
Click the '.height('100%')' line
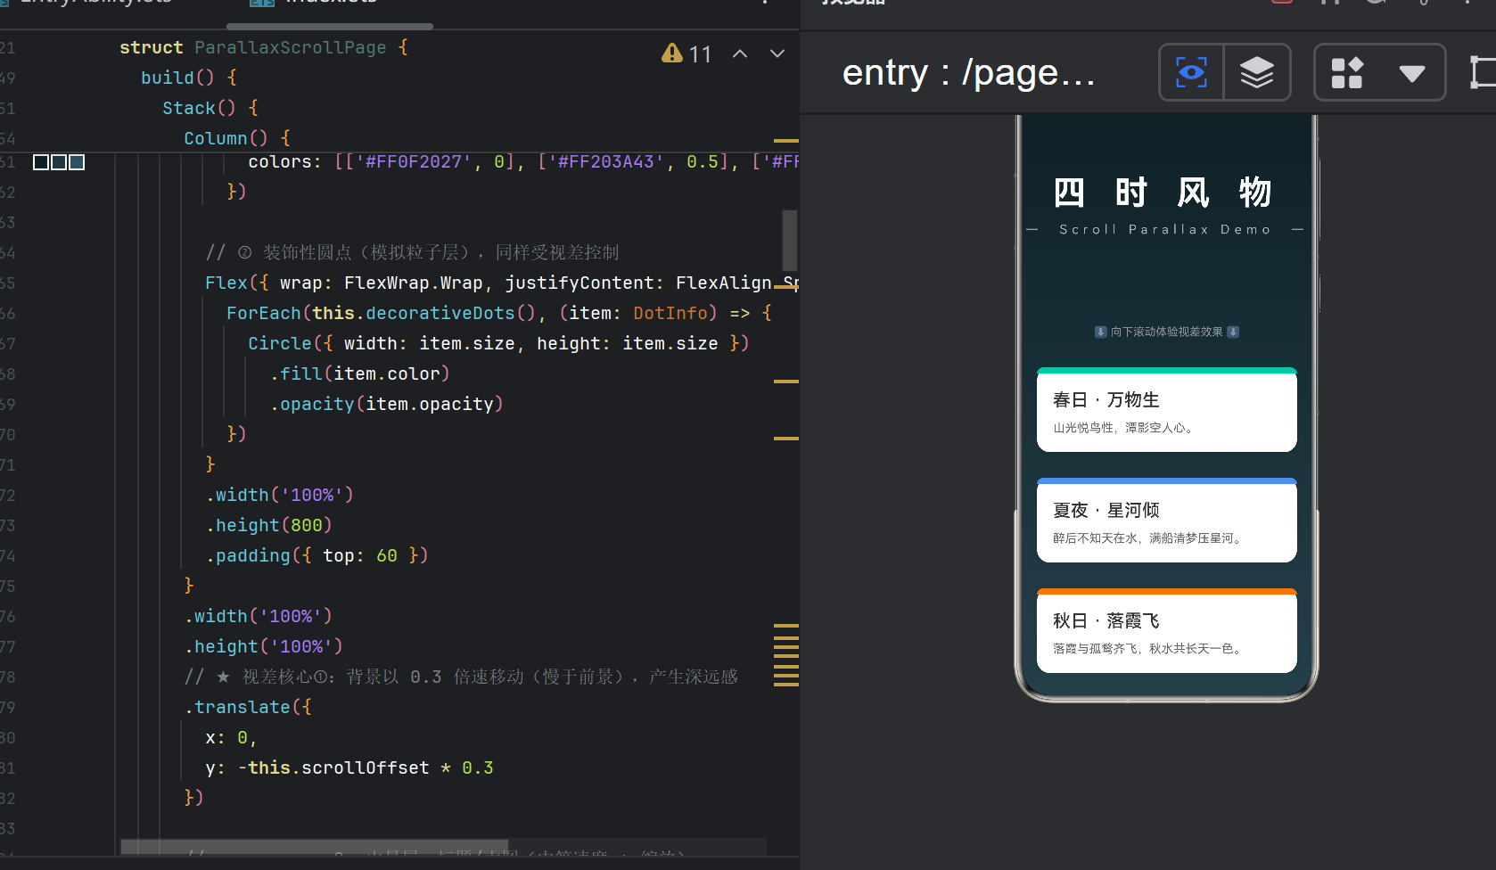(x=264, y=646)
